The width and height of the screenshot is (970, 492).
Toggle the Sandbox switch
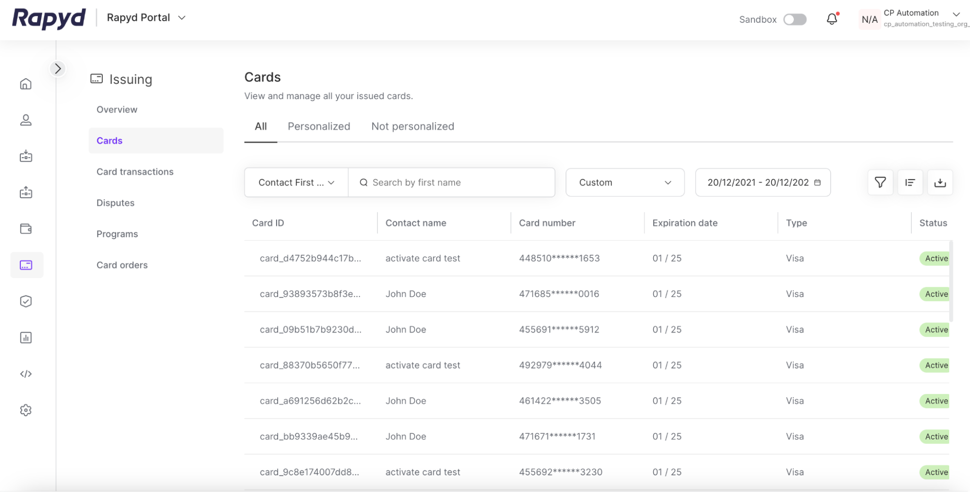(x=795, y=19)
